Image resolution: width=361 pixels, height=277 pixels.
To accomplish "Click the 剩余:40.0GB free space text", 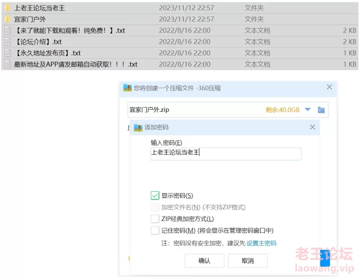I will (x=282, y=110).
